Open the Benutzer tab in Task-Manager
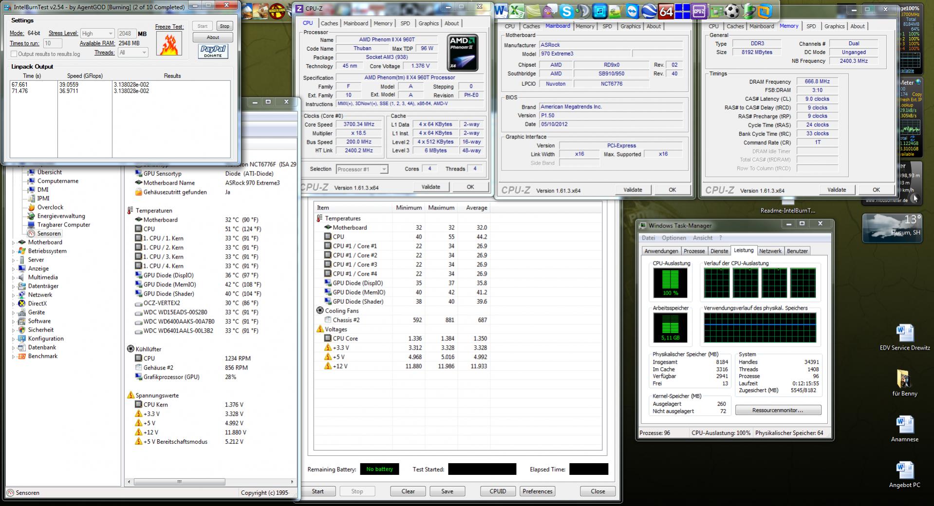 coord(797,251)
